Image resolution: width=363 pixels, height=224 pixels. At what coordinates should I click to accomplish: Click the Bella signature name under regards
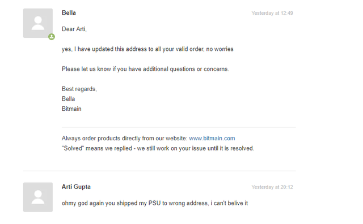[68, 99]
